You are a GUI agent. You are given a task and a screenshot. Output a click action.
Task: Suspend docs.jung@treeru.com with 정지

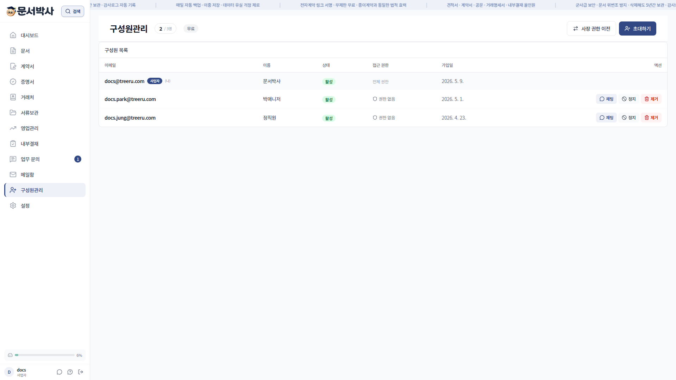click(628, 118)
